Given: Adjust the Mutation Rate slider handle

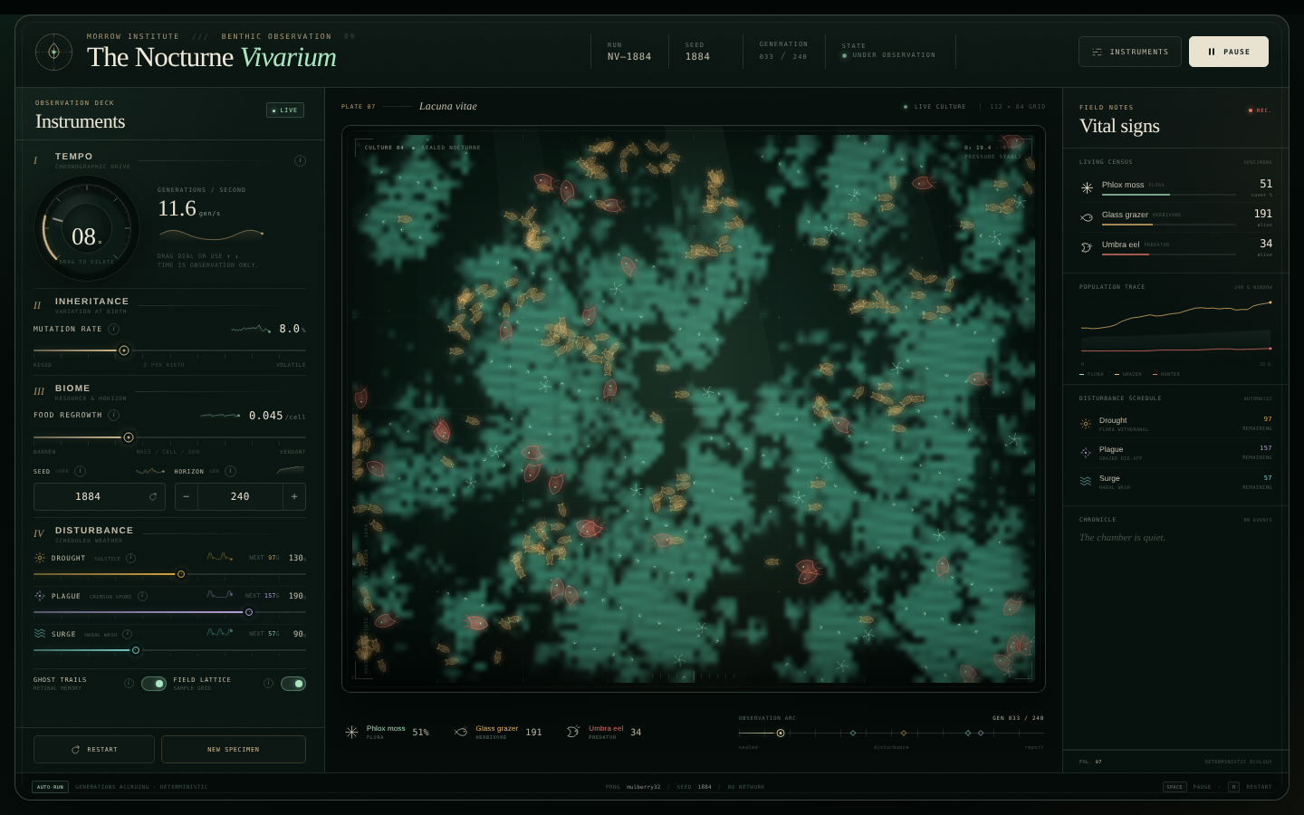Looking at the screenshot, I should pos(124,350).
